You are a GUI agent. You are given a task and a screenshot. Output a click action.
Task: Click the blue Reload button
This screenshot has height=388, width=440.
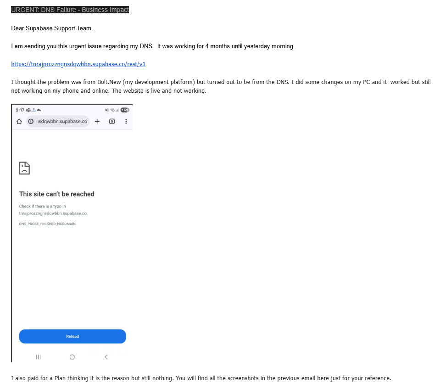(x=72, y=336)
